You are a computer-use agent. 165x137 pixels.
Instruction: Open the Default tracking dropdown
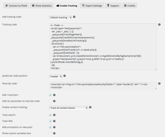[x=60, y=18]
